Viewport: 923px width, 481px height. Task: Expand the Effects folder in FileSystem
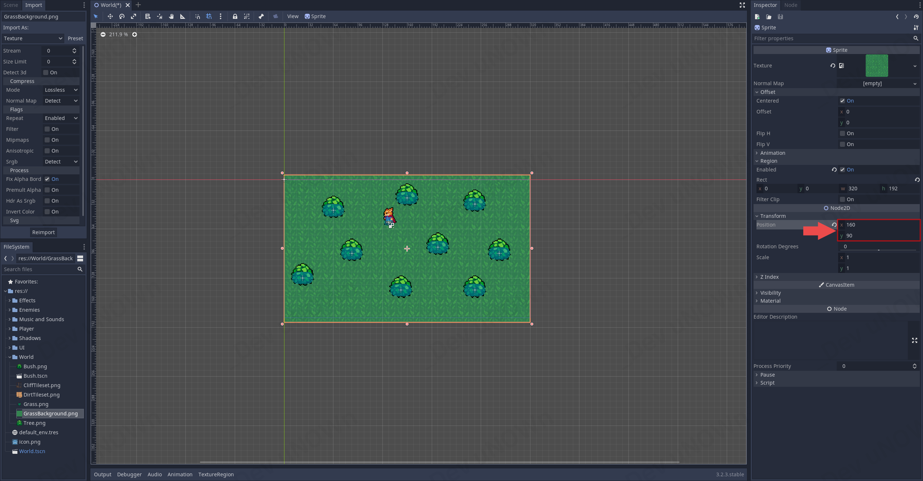pyautogui.click(x=9, y=300)
